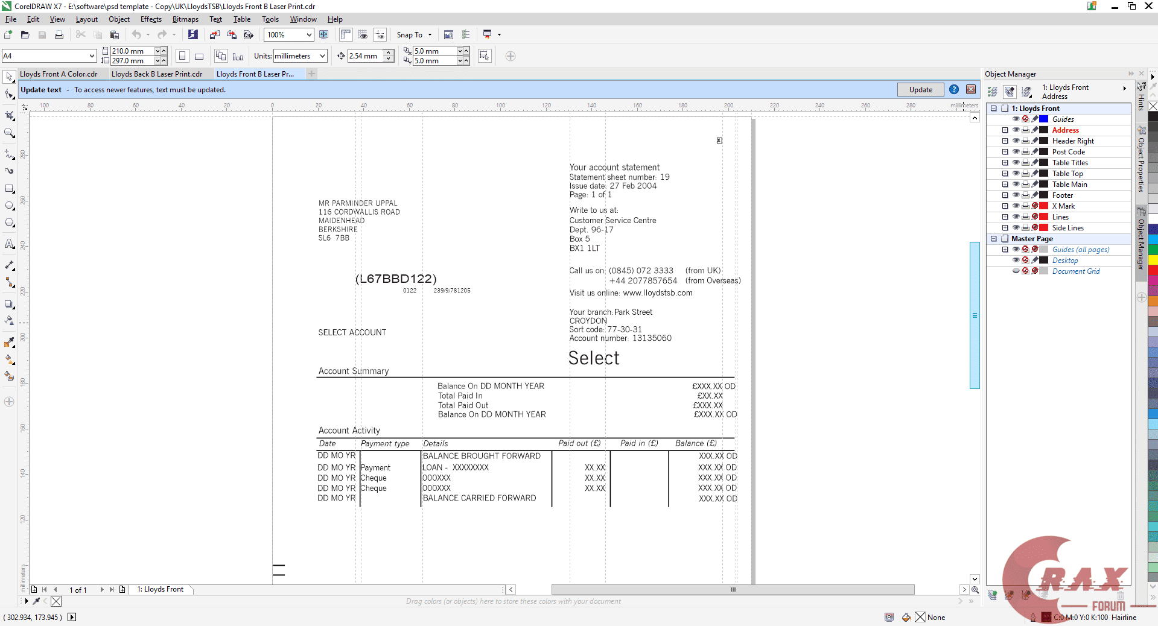Screen dimensions: 1158x626
Task: Open the Bitmaps menu
Action: [185, 19]
